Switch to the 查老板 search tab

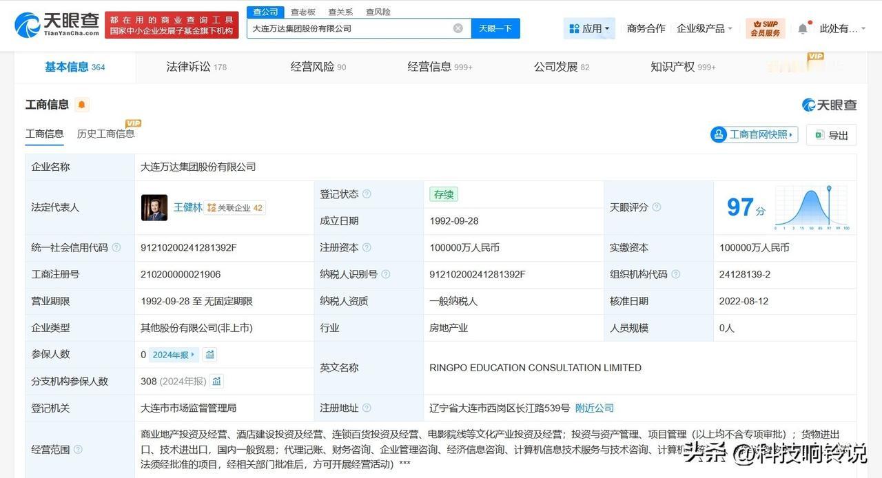(x=303, y=12)
